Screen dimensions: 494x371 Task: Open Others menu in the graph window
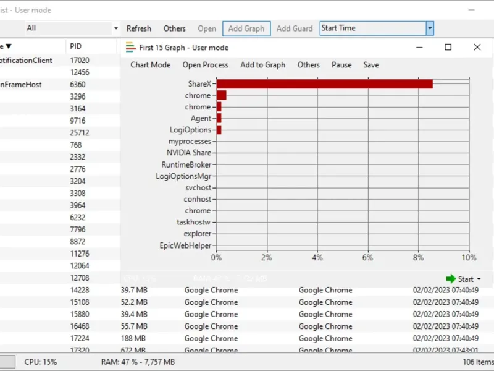click(308, 65)
